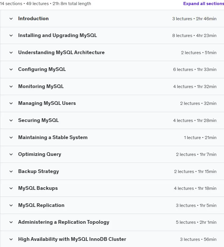Image resolution: width=224 pixels, height=247 pixels.
Task: Open the Configuring MySQL chevron
Action: [x=11, y=70]
